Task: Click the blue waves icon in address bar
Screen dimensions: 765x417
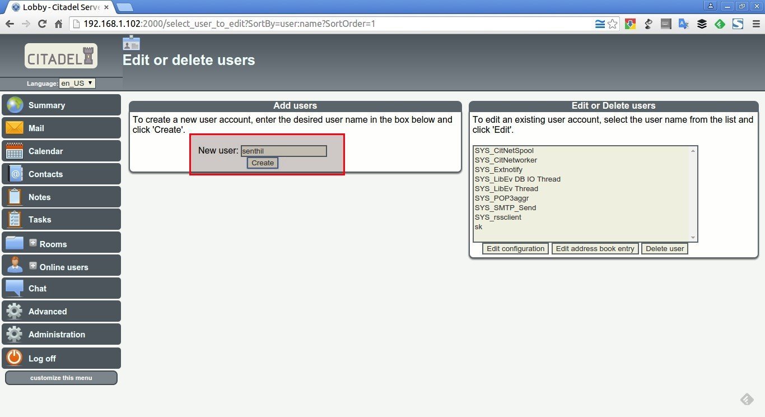Action: tap(600, 24)
